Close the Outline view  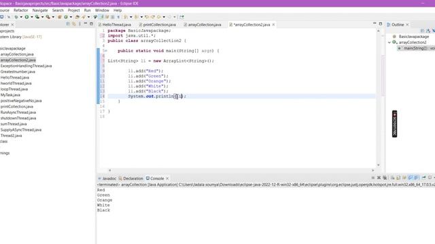pos(407,24)
